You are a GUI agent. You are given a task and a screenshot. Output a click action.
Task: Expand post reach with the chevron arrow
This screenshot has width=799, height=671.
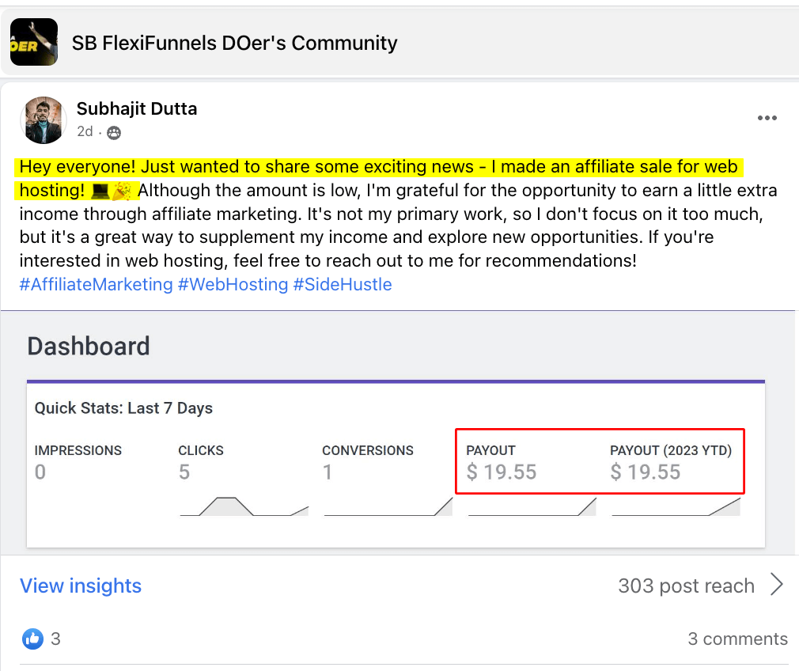pyautogui.click(x=777, y=586)
